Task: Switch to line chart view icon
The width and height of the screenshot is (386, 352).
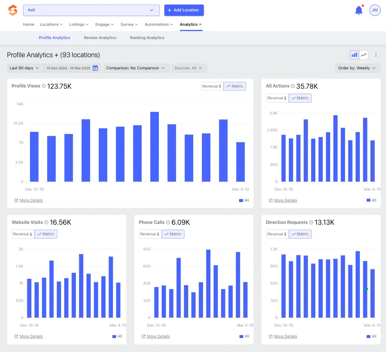Action: pos(363,55)
